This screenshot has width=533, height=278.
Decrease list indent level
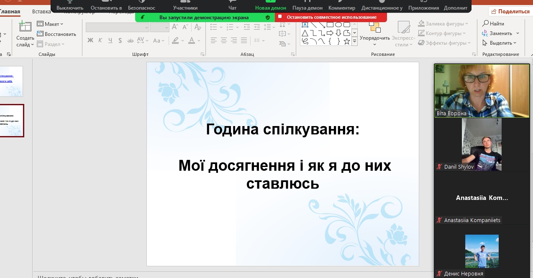pyautogui.click(x=246, y=27)
